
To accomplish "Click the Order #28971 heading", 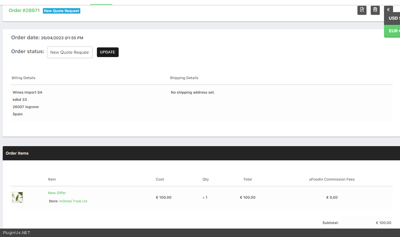I will (x=24, y=11).
